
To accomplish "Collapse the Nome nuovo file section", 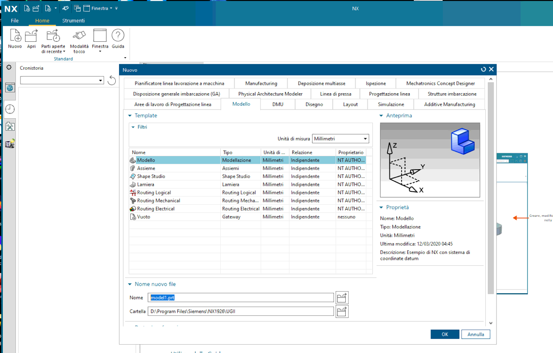I will click(130, 284).
